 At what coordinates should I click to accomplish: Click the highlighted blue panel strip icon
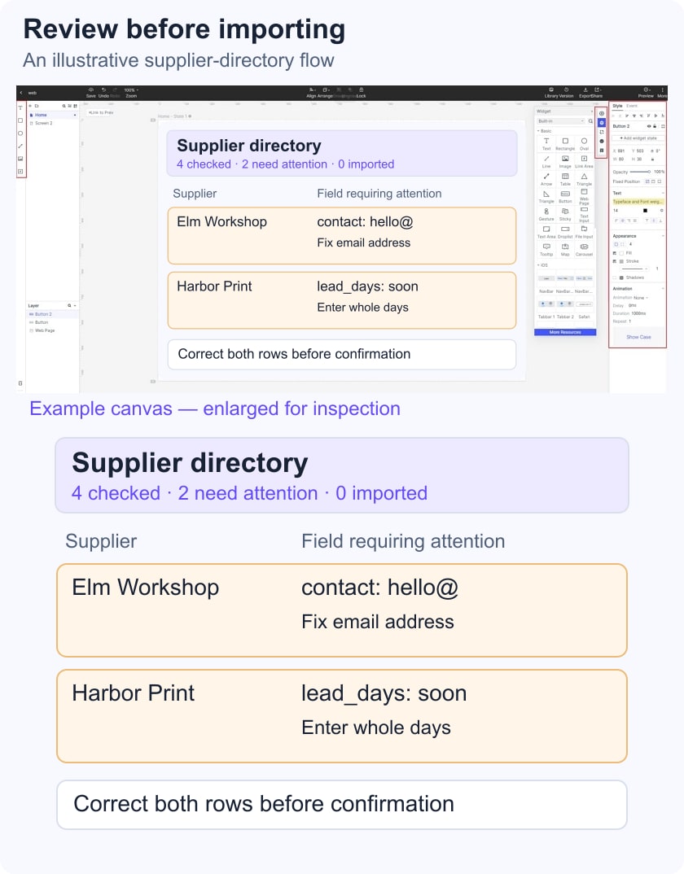602,123
